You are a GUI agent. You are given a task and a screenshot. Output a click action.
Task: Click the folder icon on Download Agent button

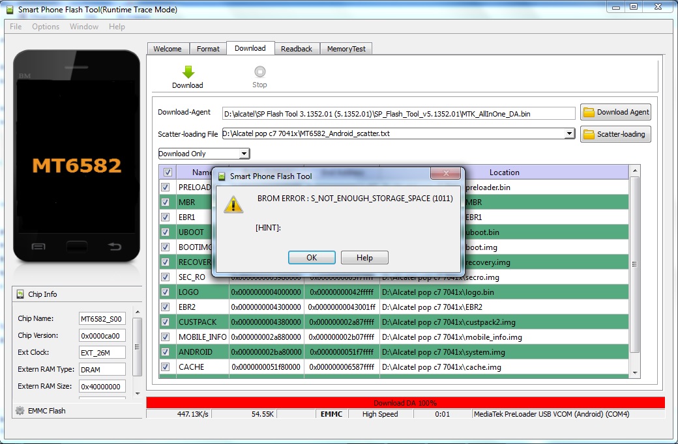coord(589,112)
